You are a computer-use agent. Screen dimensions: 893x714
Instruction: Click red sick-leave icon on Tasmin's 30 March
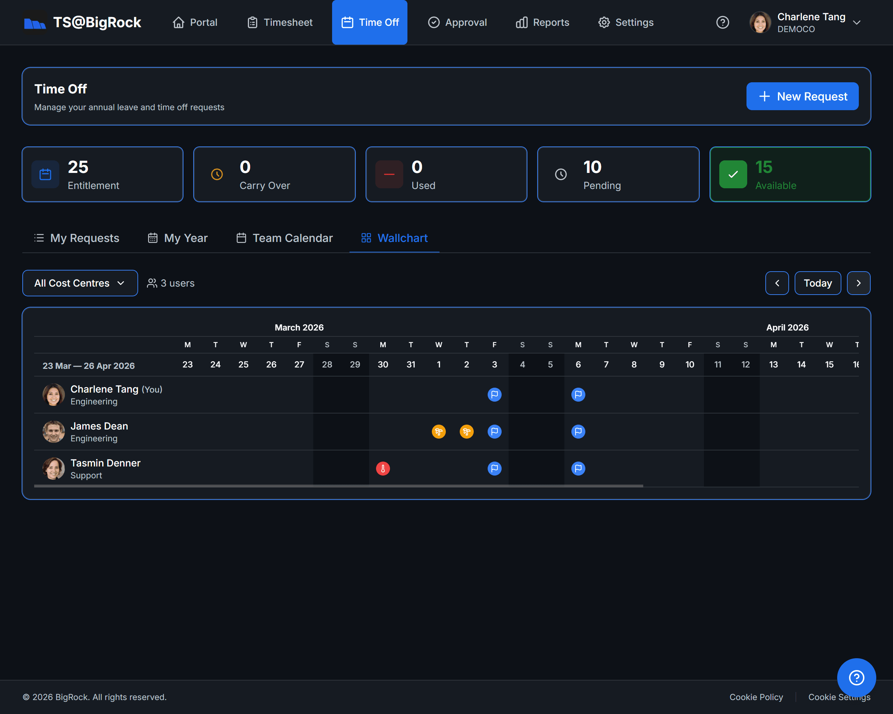tap(383, 469)
